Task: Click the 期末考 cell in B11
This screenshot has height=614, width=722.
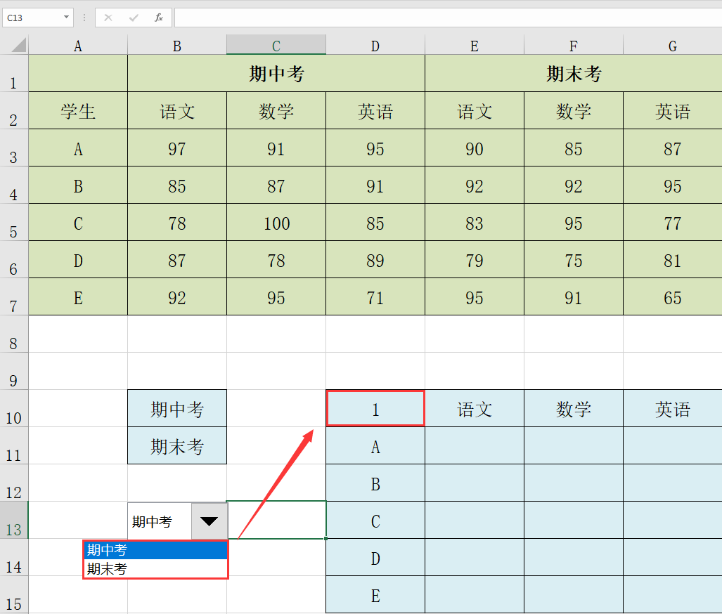Action: [177, 446]
